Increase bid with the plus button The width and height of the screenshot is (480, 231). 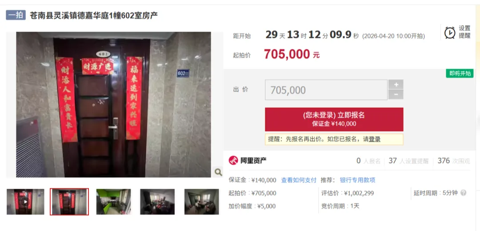coord(396,84)
